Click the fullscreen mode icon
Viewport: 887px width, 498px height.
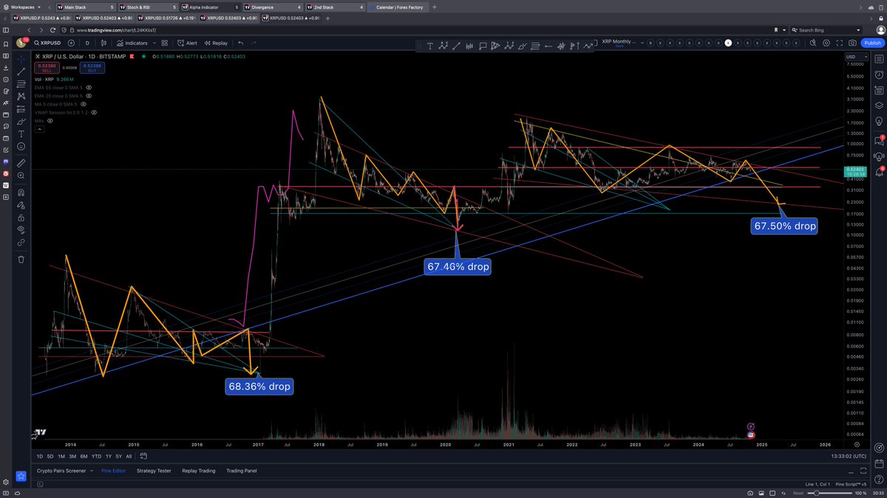point(839,43)
